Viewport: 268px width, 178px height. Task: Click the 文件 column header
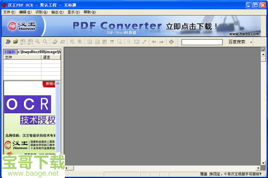click(x=22, y=57)
